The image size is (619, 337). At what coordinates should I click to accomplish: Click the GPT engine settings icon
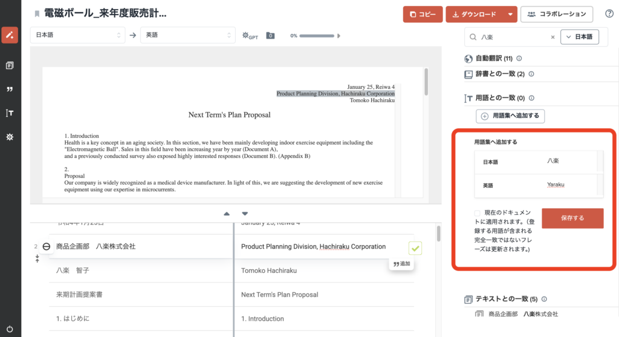(250, 36)
